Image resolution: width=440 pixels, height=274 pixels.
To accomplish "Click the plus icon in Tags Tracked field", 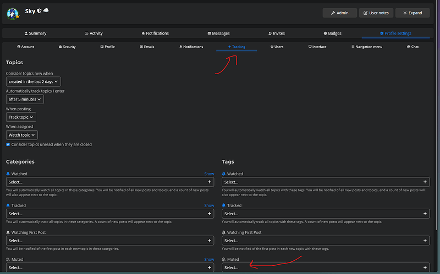I will (425, 214).
